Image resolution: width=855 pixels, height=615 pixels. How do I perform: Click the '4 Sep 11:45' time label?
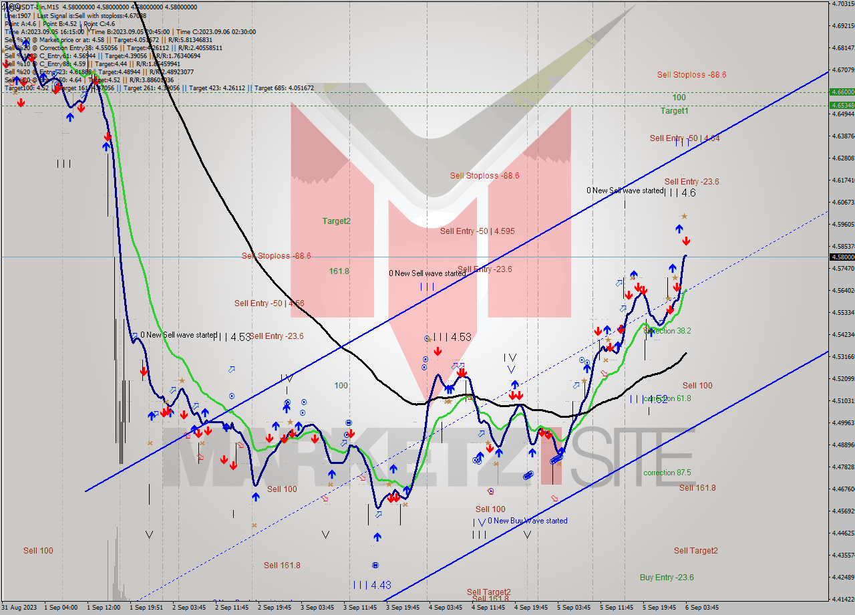[x=488, y=608]
